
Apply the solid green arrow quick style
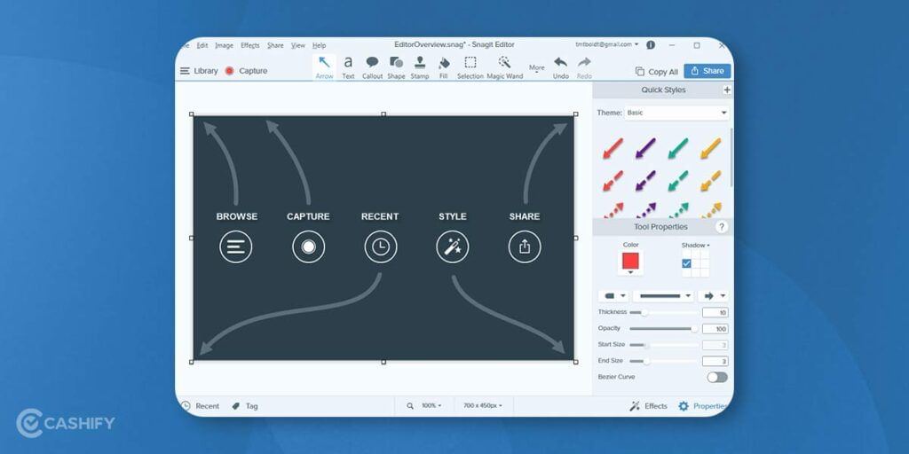click(x=677, y=148)
